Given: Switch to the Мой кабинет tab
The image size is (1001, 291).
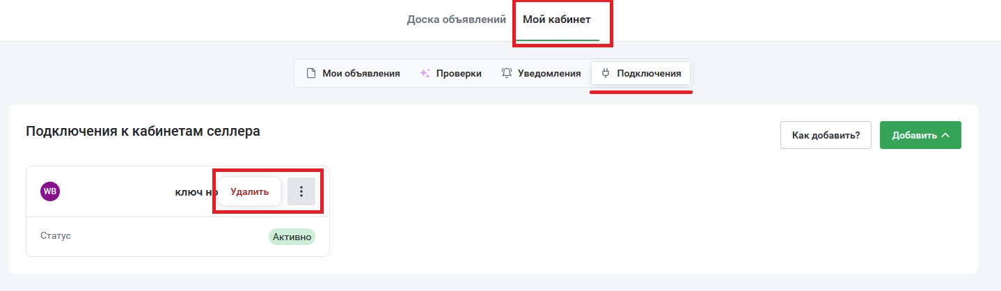Looking at the screenshot, I should click(556, 19).
